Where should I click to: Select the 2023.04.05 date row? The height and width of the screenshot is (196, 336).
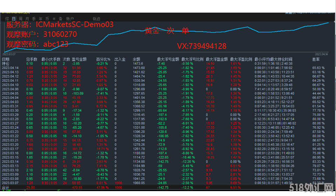click(10, 94)
